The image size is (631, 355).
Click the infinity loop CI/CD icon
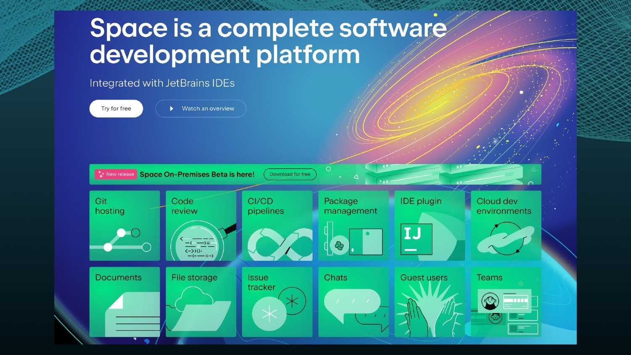click(x=280, y=244)
